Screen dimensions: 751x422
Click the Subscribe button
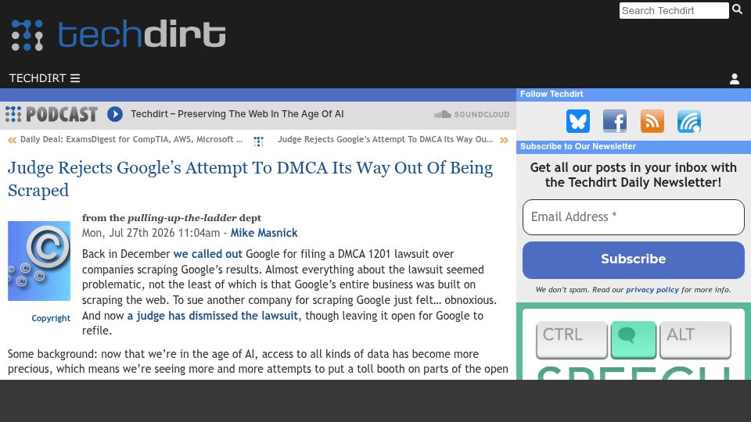click(x=633, y=259)
